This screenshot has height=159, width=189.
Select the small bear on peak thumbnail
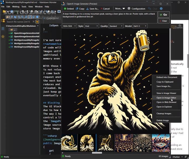coord(105,143)
